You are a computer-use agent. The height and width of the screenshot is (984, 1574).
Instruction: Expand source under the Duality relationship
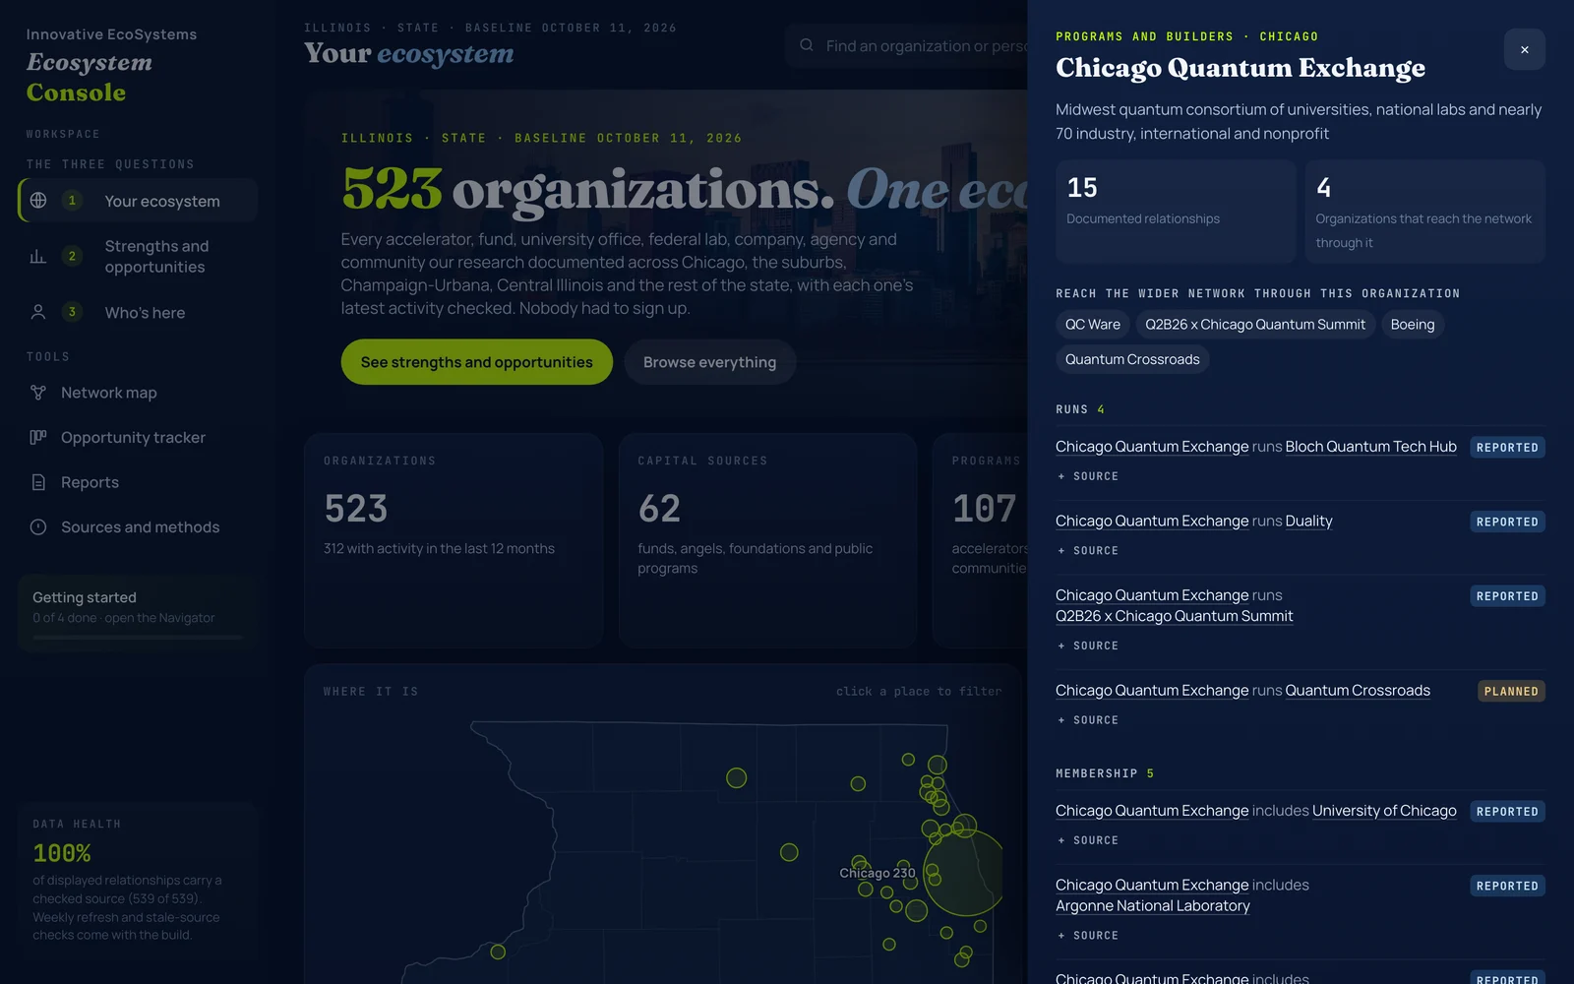coord(1088,551)
